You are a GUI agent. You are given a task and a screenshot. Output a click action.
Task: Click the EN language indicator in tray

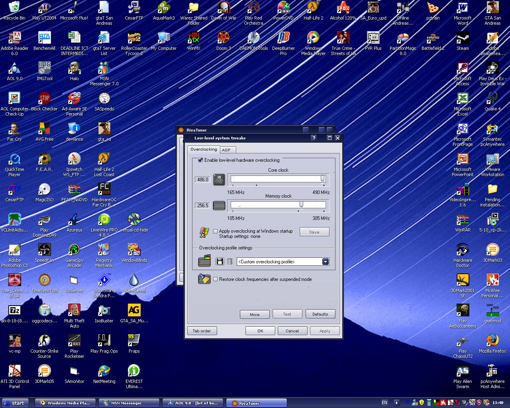tap(384, 402)
